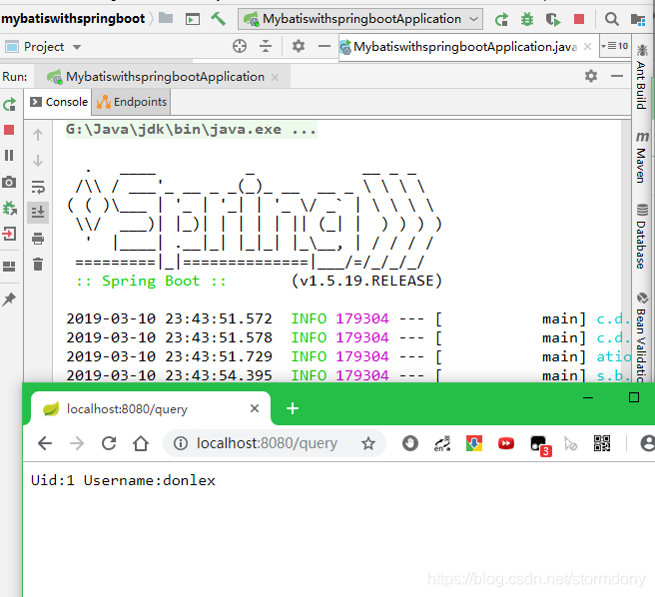This screenshot has width=655, height=597.
Task: Select the localhost:8080/query browser tab
Action: (x=151, y=408)
